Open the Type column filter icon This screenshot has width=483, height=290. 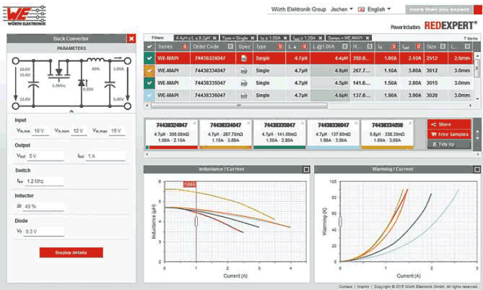tap(280, 47)
